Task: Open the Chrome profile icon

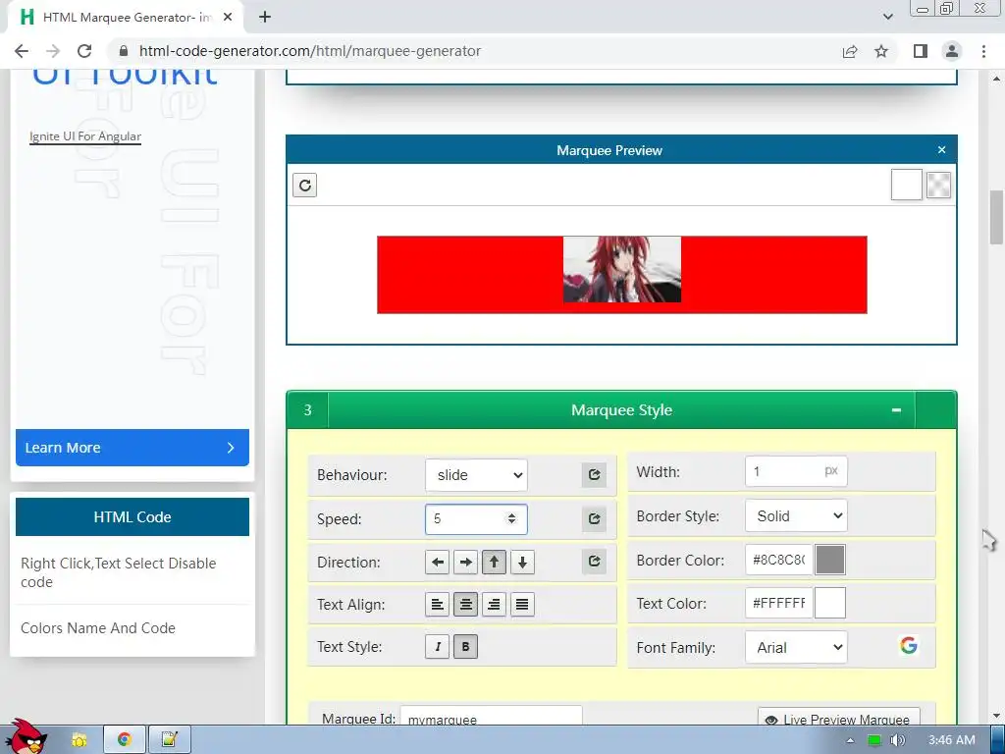Action: tap(952, 51)
